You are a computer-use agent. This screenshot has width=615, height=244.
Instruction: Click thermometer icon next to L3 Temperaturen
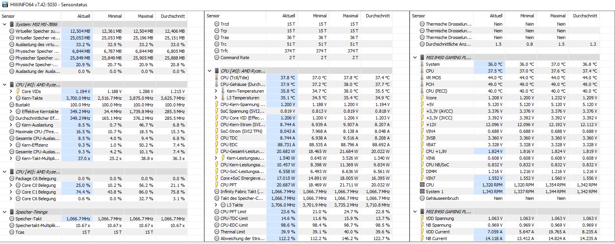coord(223,98)
